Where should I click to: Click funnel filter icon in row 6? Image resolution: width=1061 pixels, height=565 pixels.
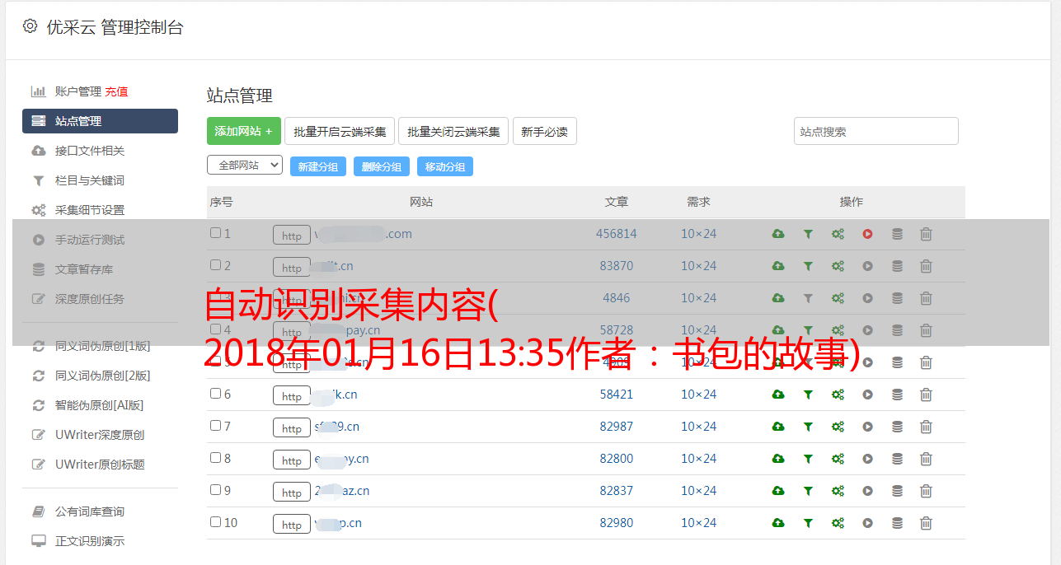[x=808, y=395]
